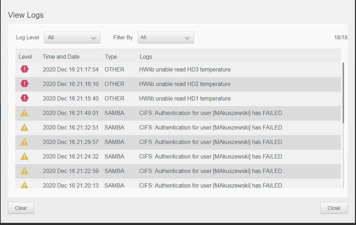Click the warning triangle icon at 21:32:51

coord(24,127)
